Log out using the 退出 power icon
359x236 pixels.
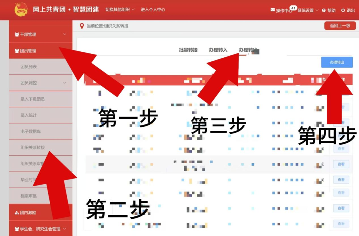click(343, 10)
